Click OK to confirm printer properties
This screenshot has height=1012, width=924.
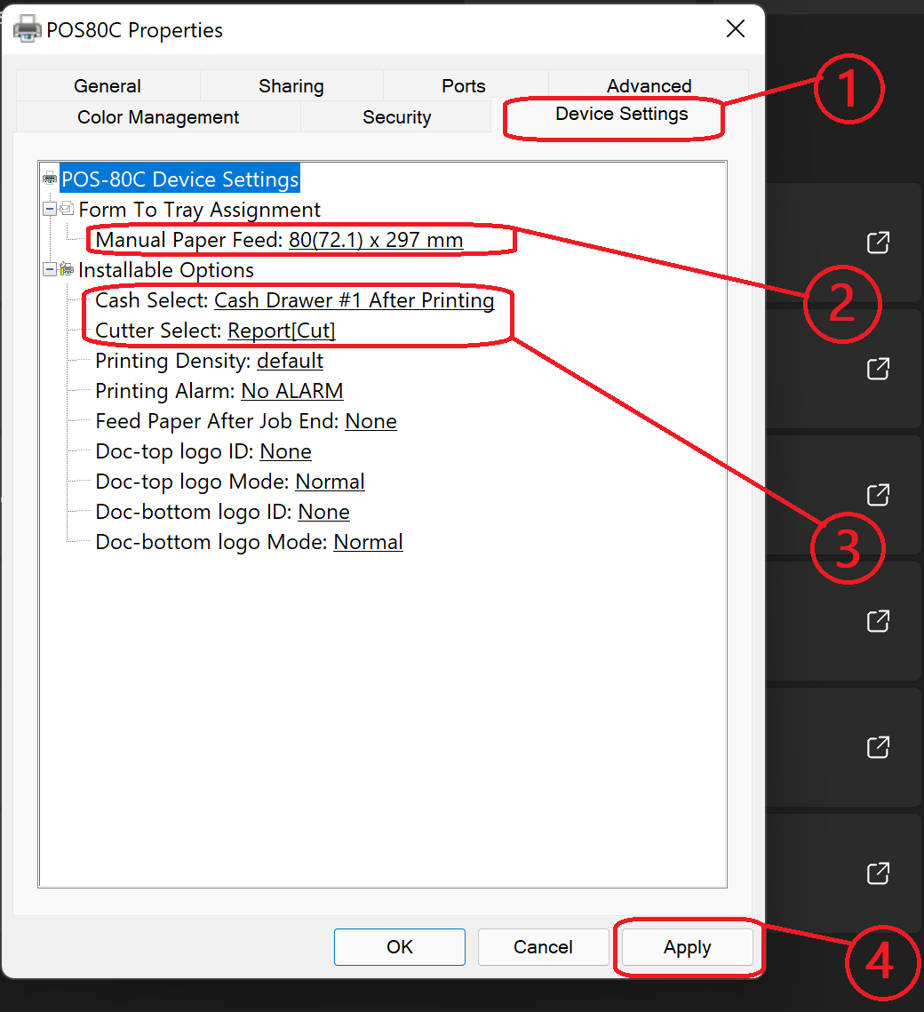(x=400, y=947)
